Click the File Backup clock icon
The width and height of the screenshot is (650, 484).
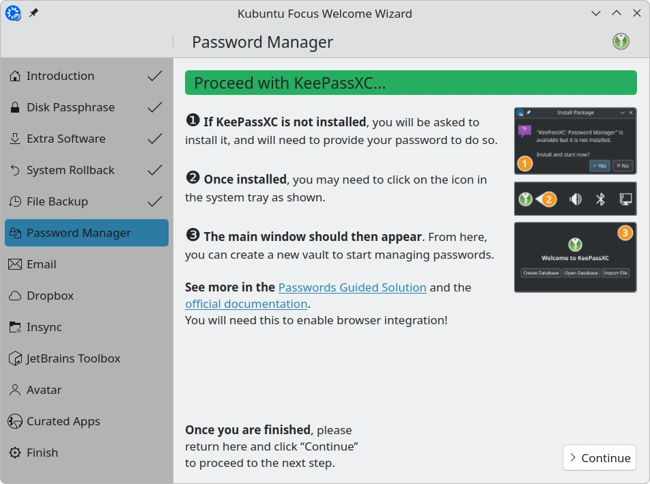point(15,202)
